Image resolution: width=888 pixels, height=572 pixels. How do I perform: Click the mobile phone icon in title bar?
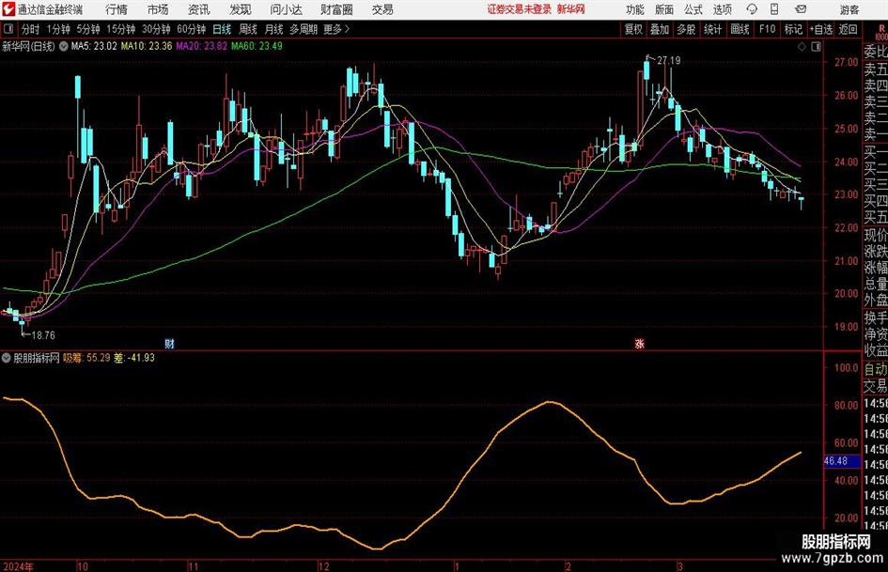pos(774,9)
